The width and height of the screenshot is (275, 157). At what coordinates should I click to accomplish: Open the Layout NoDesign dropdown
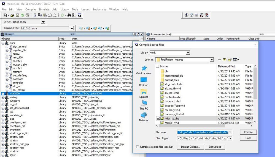[43, 22]
